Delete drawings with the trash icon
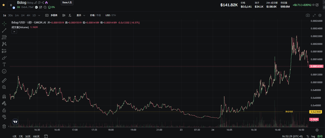 [x=4, y=126]
